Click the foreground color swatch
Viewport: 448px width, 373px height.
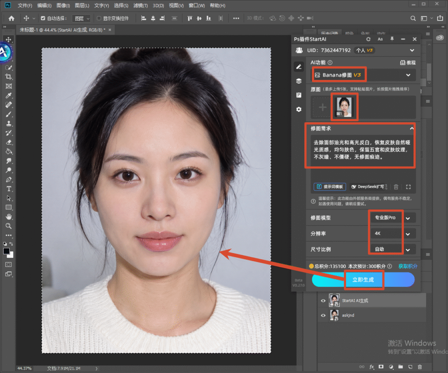point(6,251)
